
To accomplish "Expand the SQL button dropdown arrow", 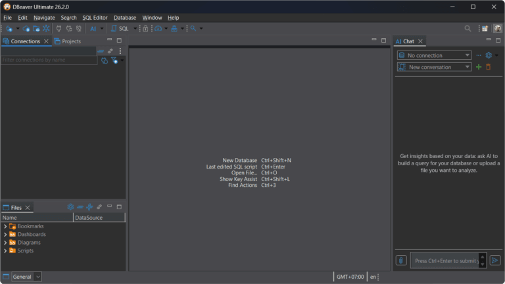I will pyautogui.click(x=135, y=29).
